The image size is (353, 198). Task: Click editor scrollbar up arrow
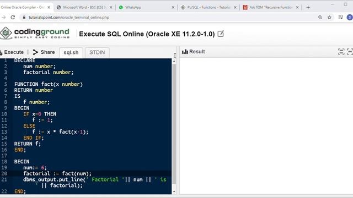tap(174, 61)
